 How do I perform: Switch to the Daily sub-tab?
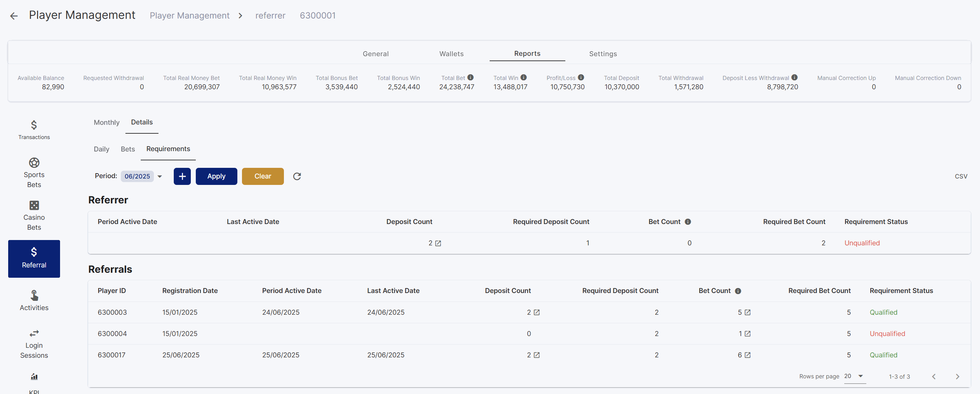tap(102, 149)
